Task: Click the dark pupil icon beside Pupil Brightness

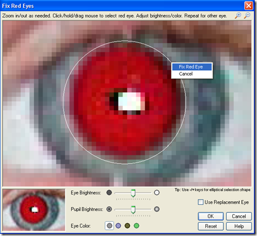Action: pyautogui.click(x=109, y=209)
